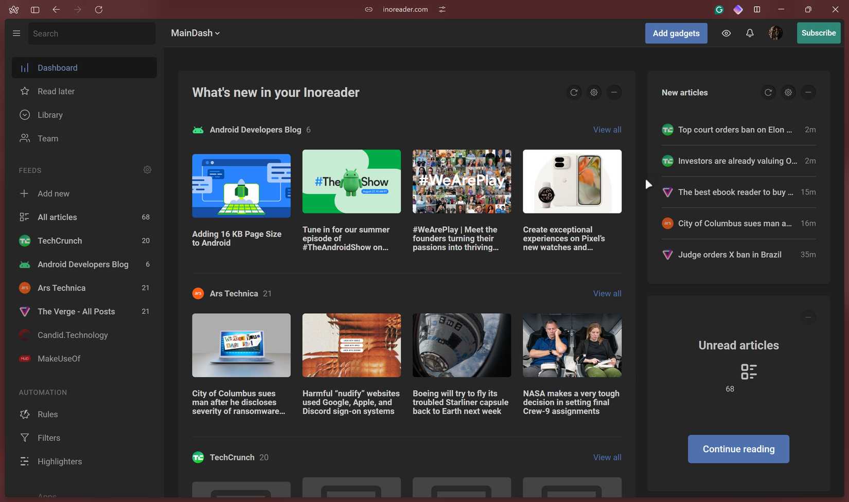Click the Filters funnel icon
Viewport: 849px width, 502px height.
25,438
